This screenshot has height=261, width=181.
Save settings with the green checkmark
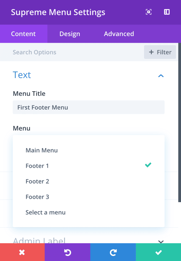158,252
